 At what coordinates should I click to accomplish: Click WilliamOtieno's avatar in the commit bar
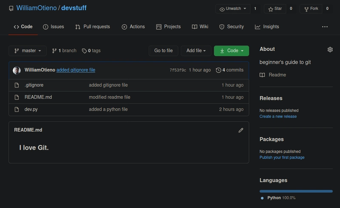click(x=17, y=70)
